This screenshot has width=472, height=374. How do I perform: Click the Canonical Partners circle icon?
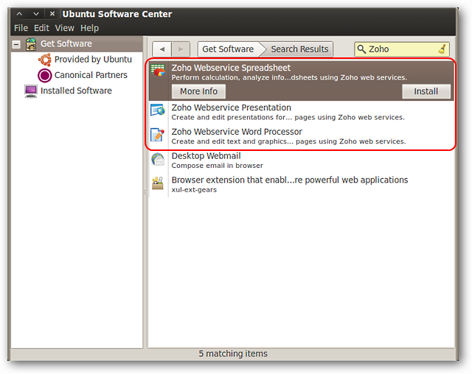45,75
